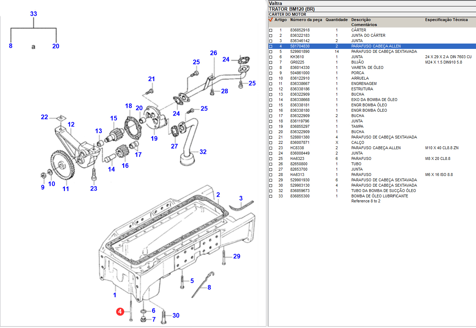
Task: Select callout 33 at top of assembly tree
Action: [34, 14]
